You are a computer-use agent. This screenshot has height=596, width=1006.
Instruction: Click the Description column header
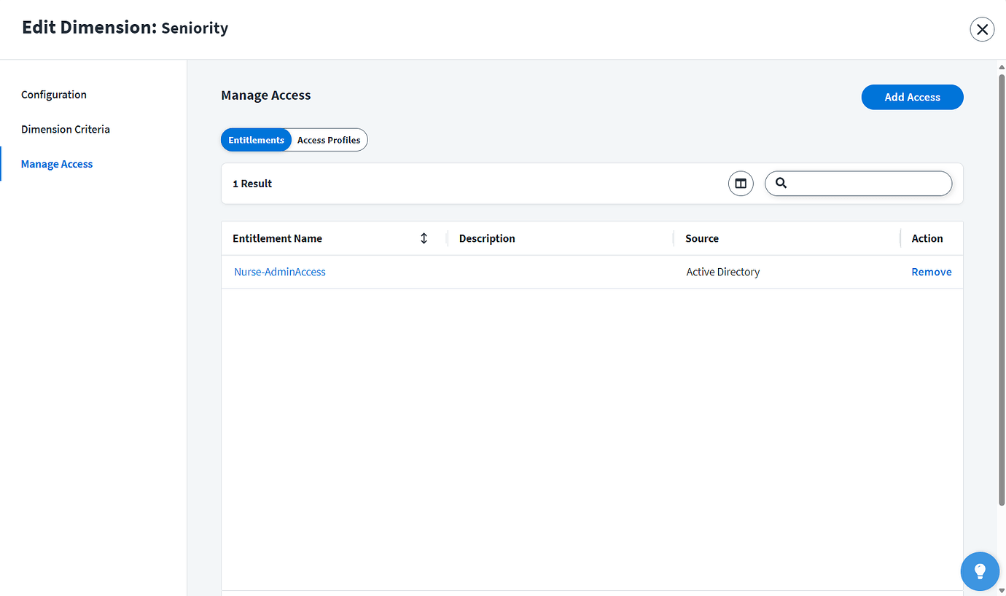[x=486, y=238]
